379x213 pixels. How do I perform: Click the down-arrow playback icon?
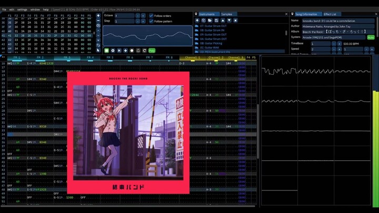(125, 50)
